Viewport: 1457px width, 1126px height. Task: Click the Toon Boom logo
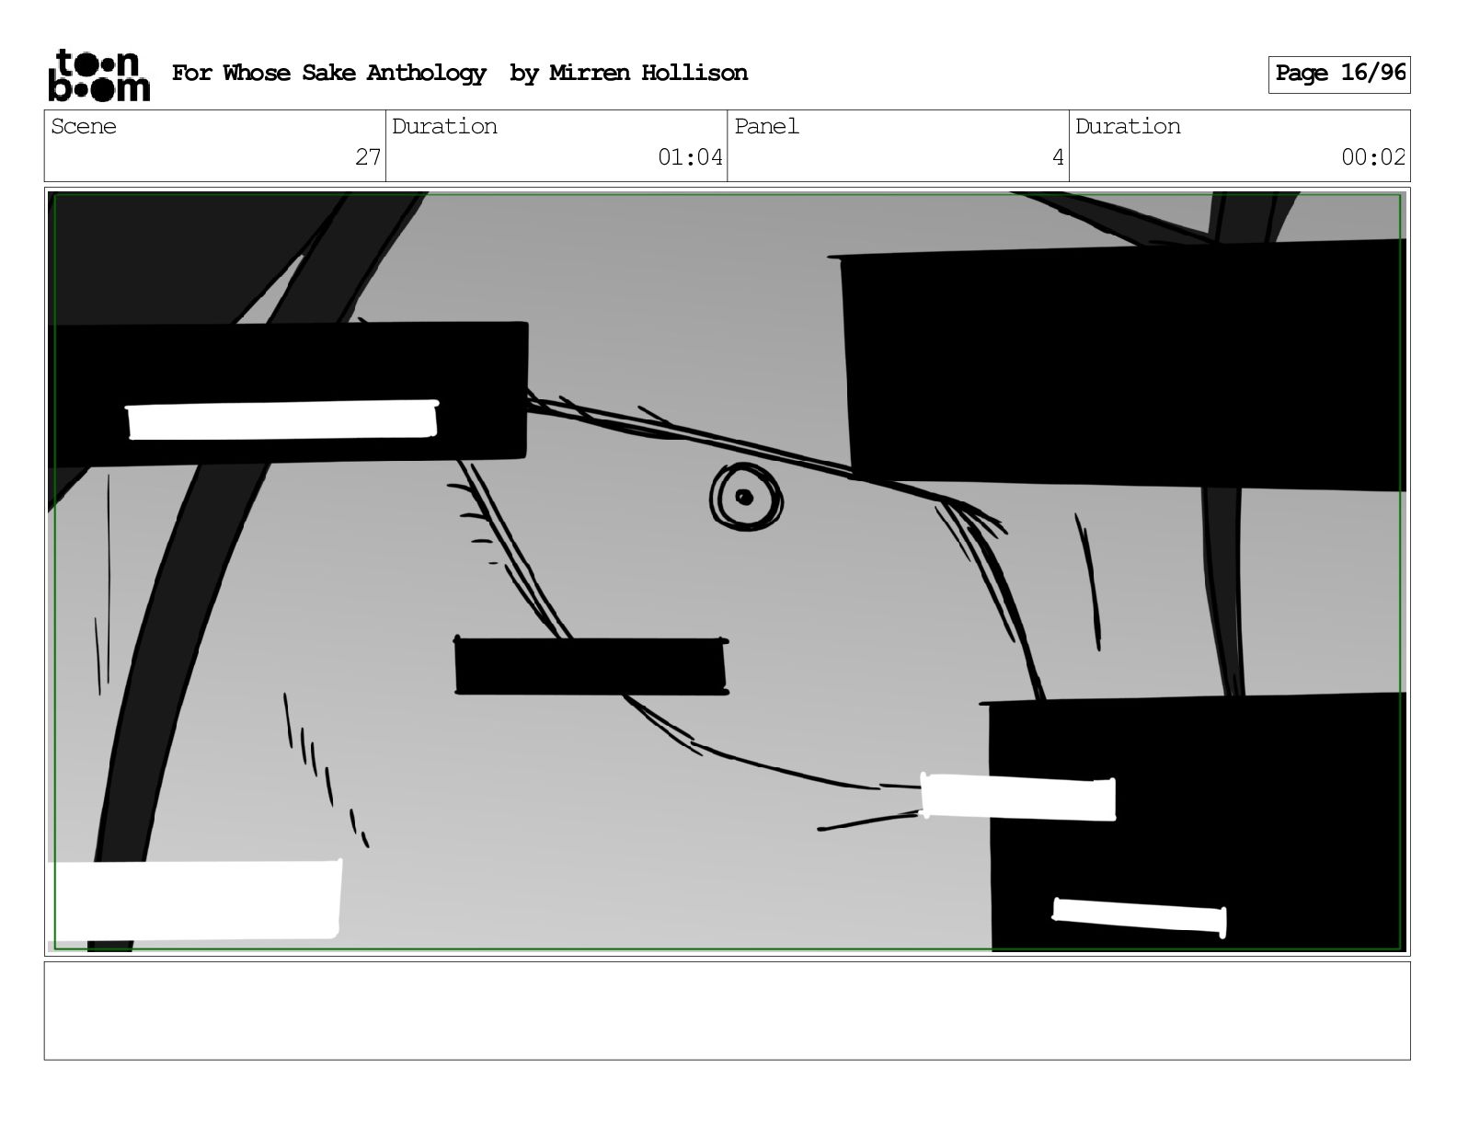pyautogui.click(x=98, y=75)
